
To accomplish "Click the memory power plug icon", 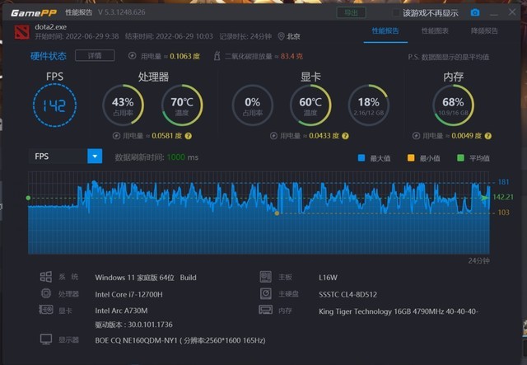I will pyautogui.click(x=416, y=136).
